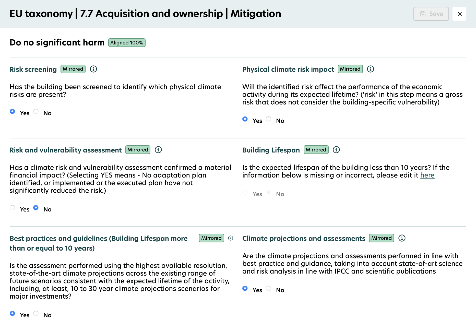Click the Building Lifespan info icon

(x=336, y=150)
